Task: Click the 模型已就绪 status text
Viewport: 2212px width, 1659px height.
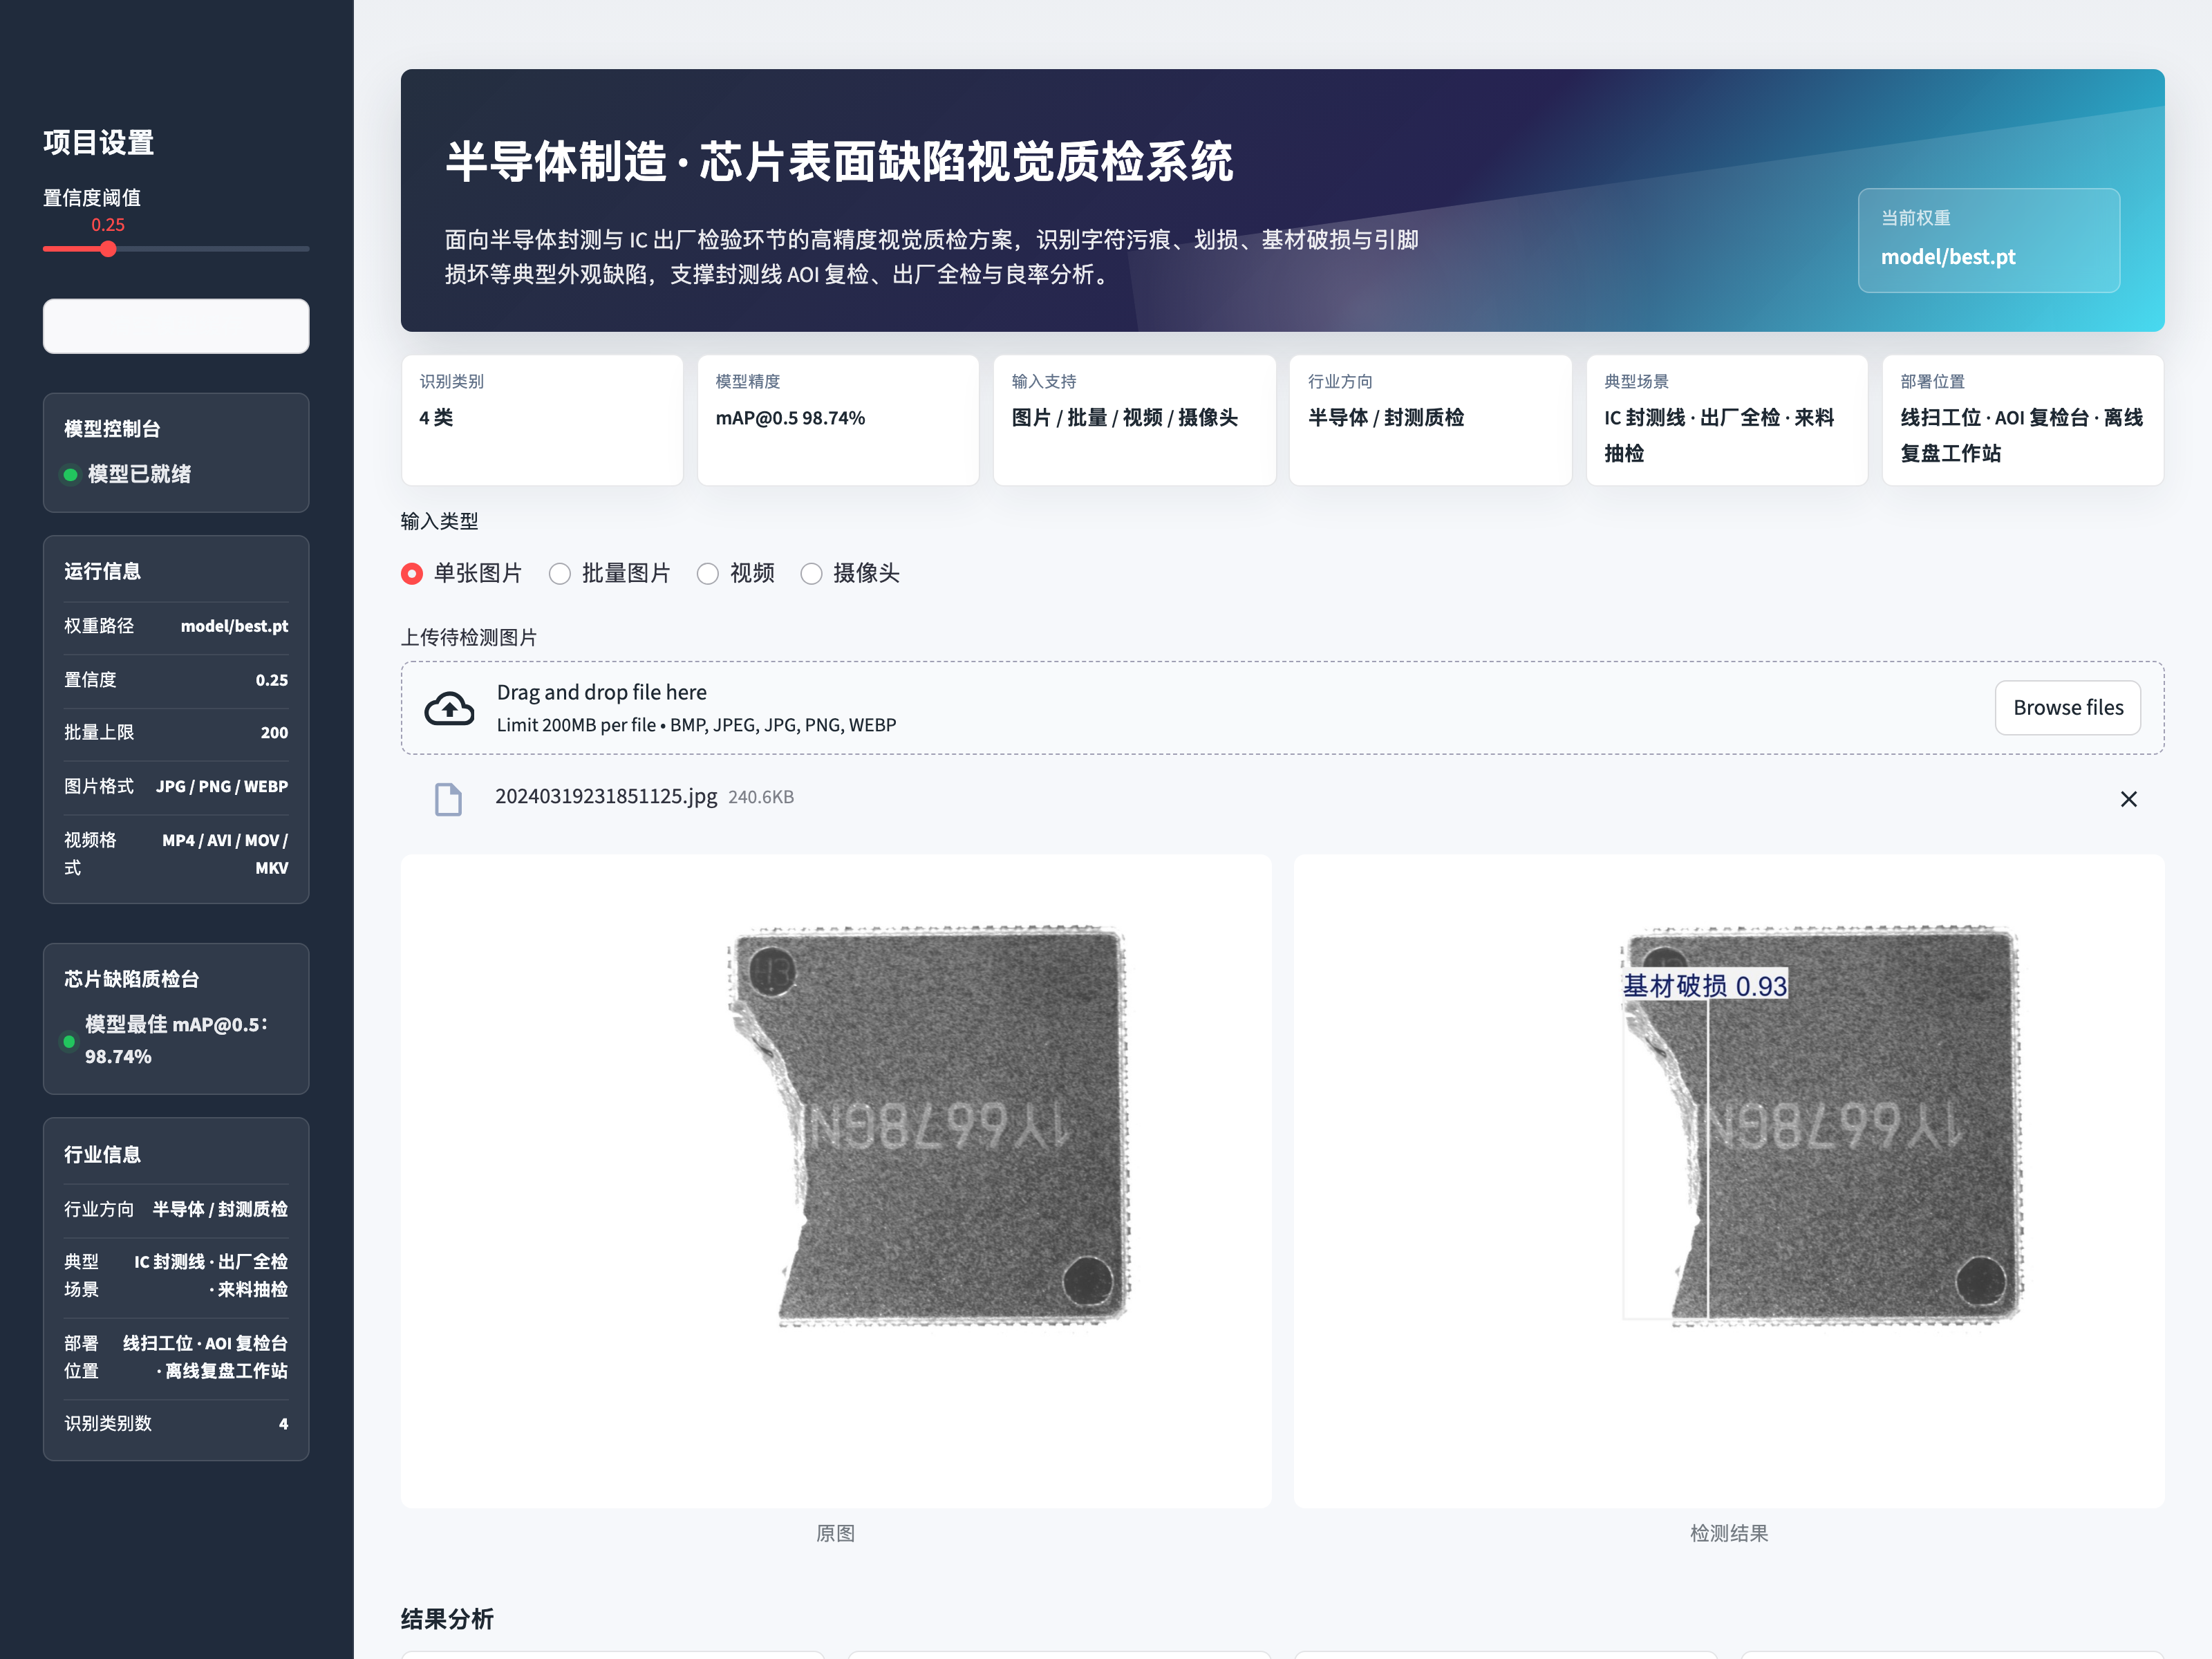Action: coord(139,474)
